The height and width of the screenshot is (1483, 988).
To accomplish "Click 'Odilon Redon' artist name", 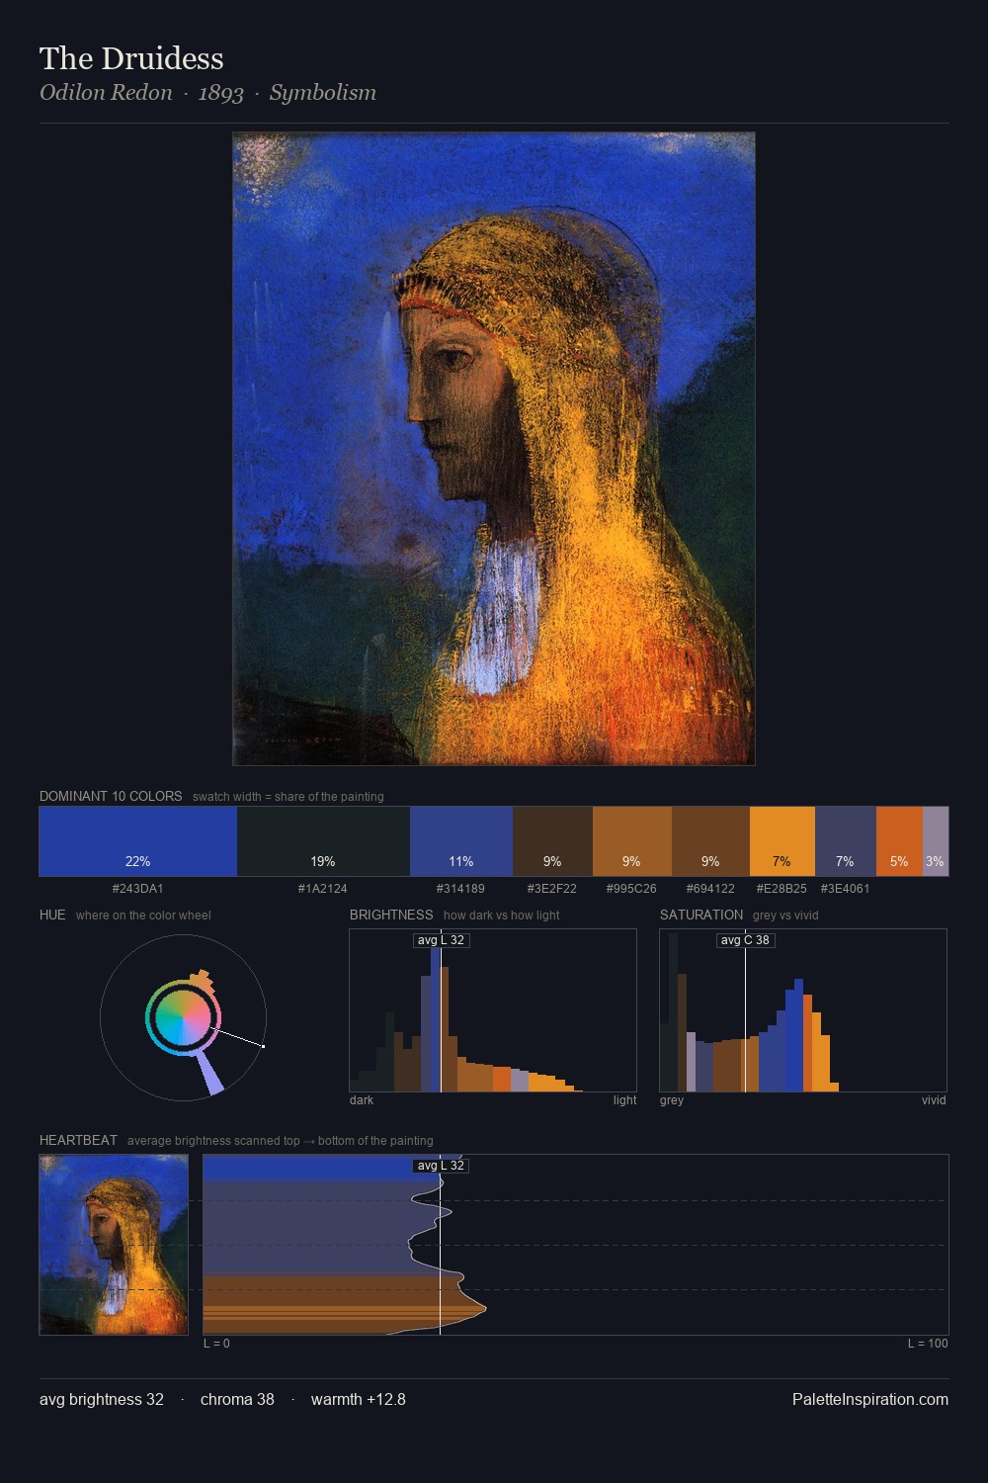I will coord(106,93).
